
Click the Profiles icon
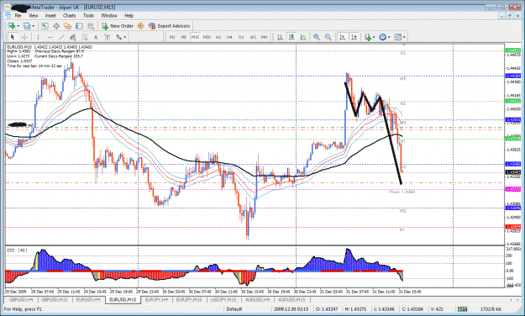tap(27, 26)
